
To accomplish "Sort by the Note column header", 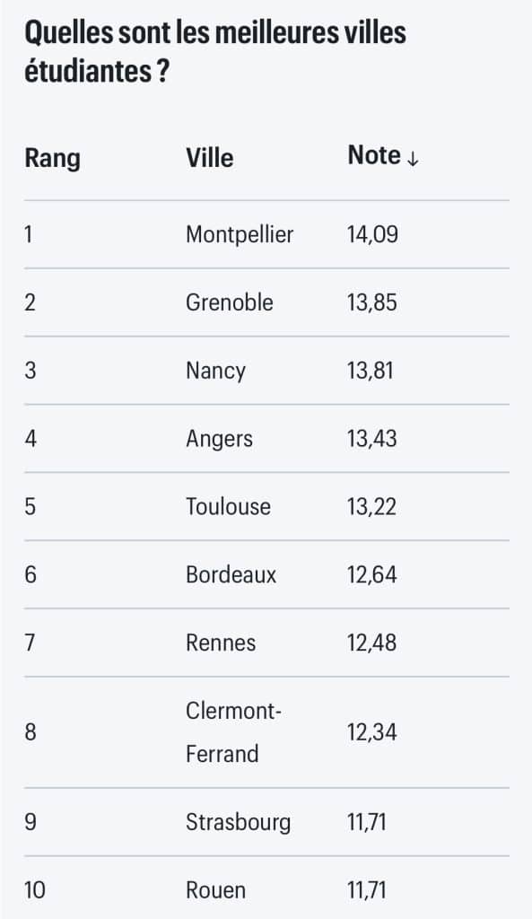I will click(374, 156).
